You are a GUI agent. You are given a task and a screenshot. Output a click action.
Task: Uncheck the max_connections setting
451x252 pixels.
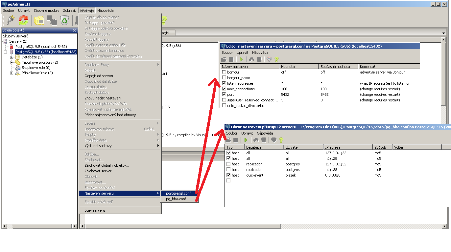pyautogui.click(x=224, y=89)
